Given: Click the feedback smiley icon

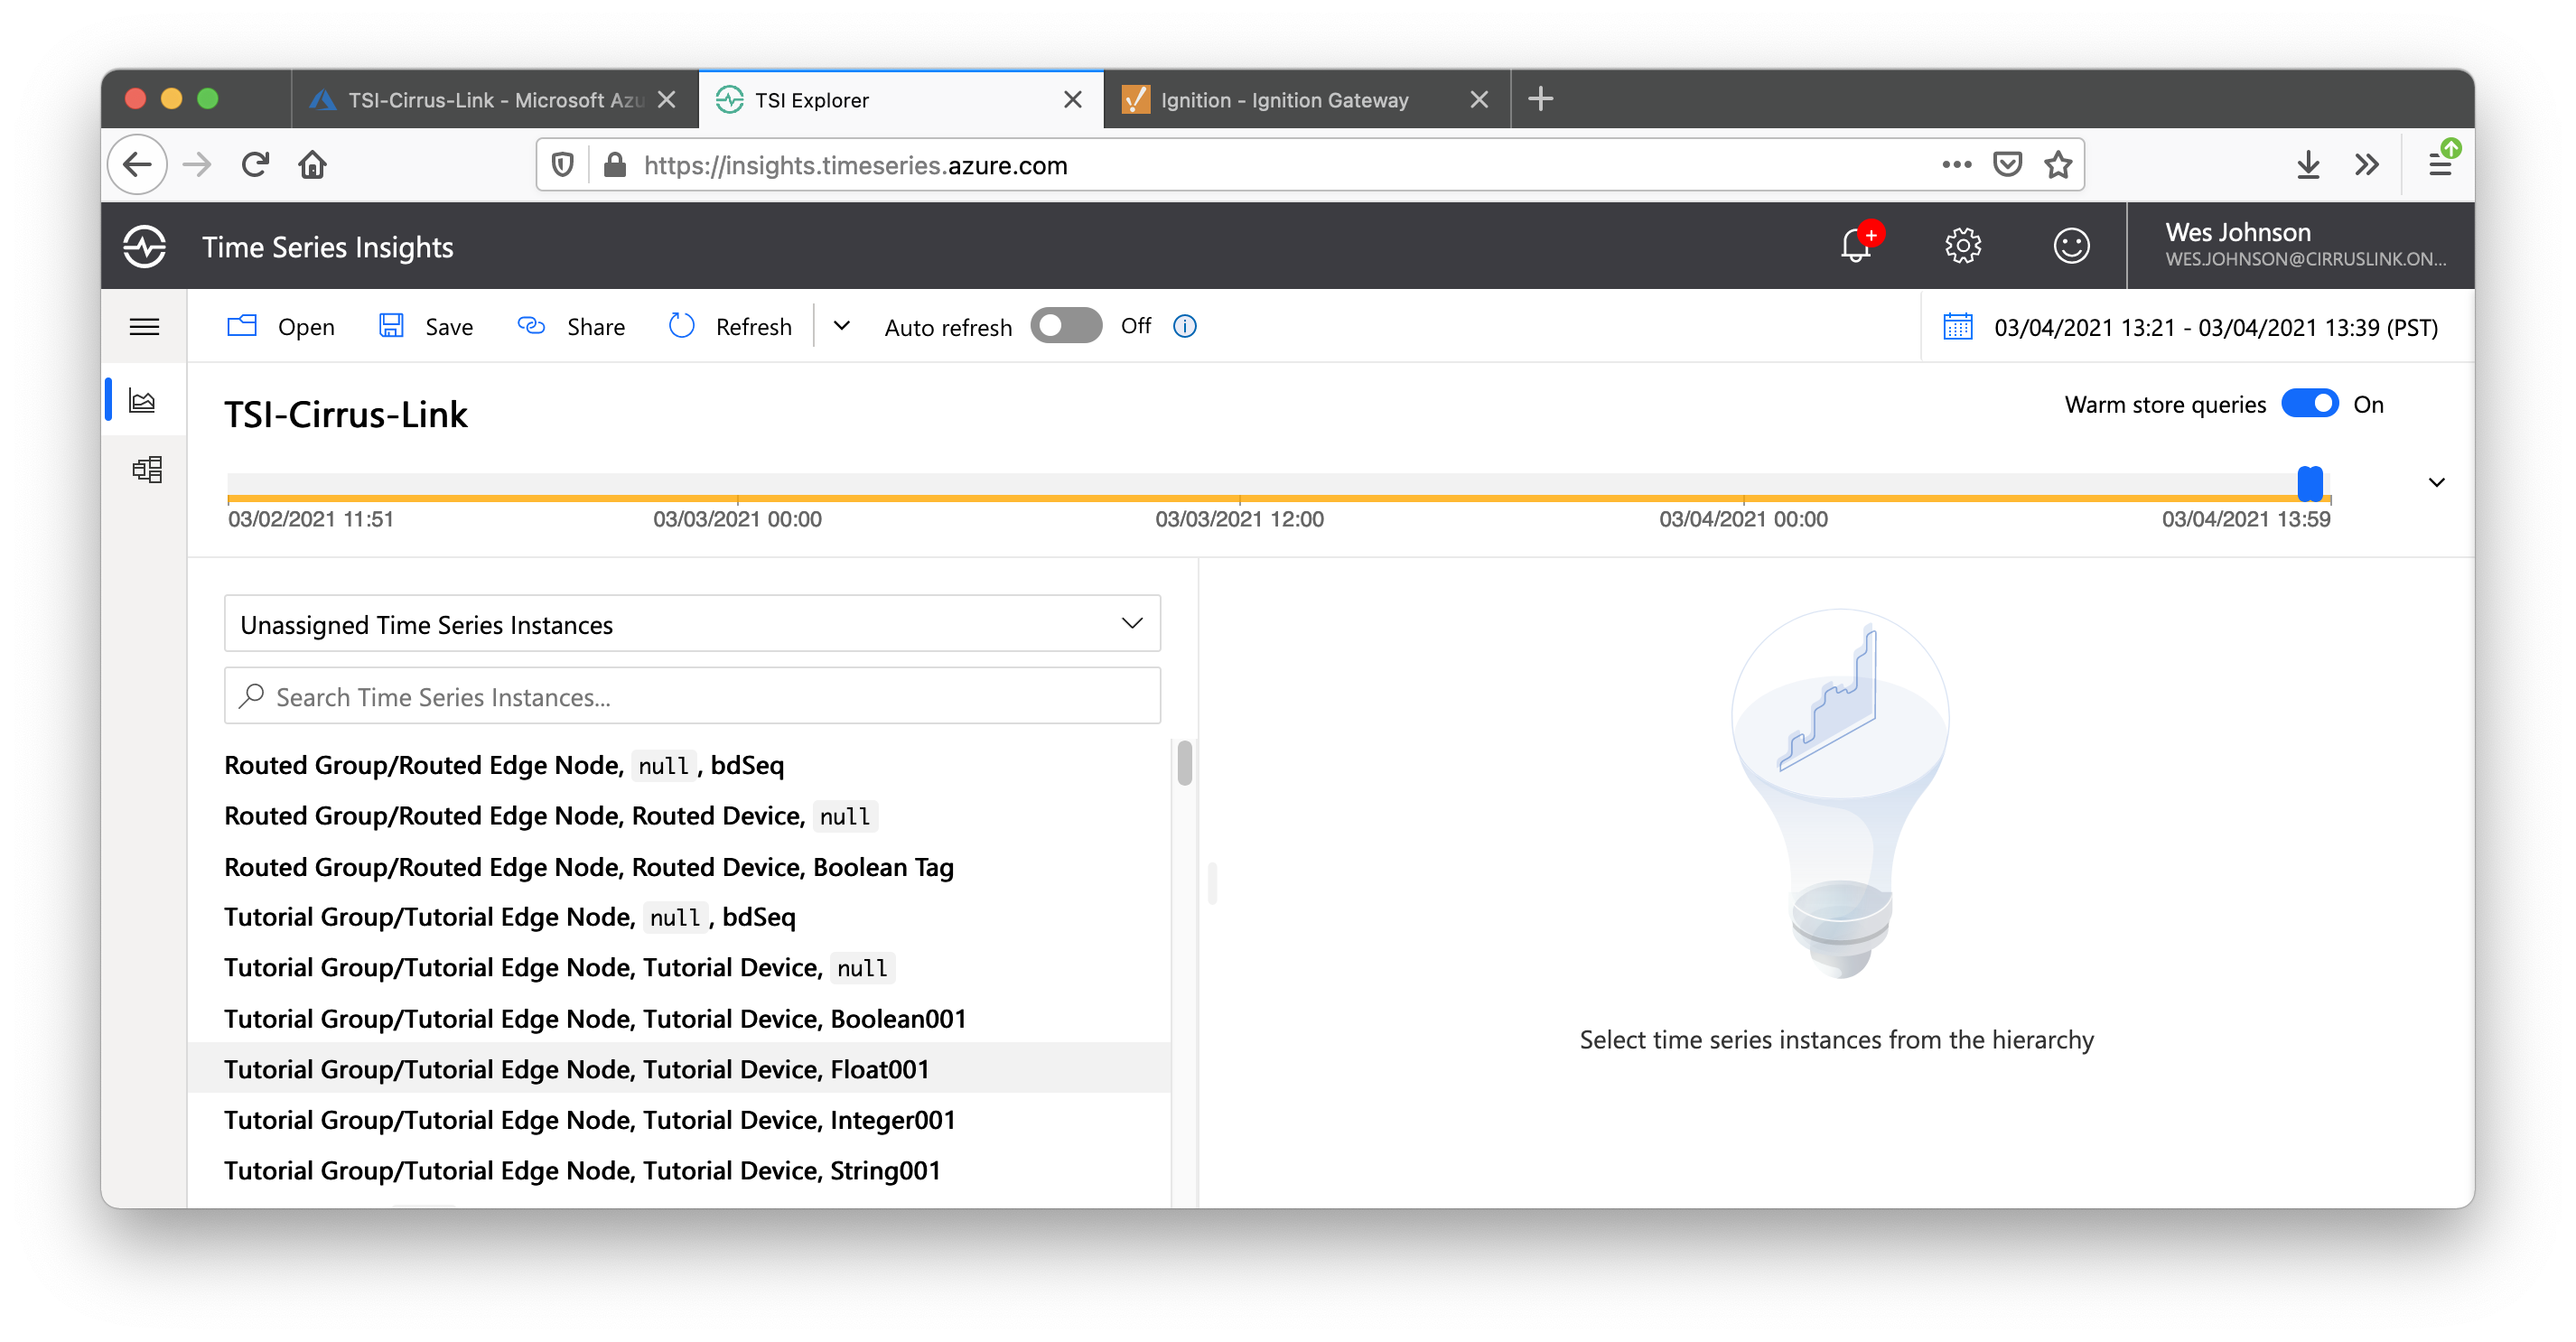Looking at the screenshot, I should (2071, 245).
